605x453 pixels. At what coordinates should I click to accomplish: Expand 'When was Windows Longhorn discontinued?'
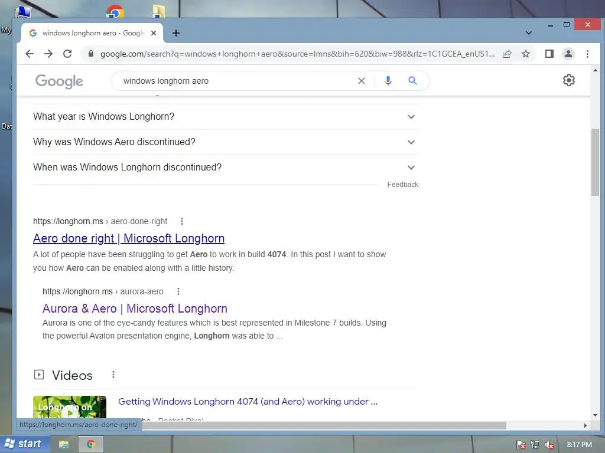tap(226, 168)
